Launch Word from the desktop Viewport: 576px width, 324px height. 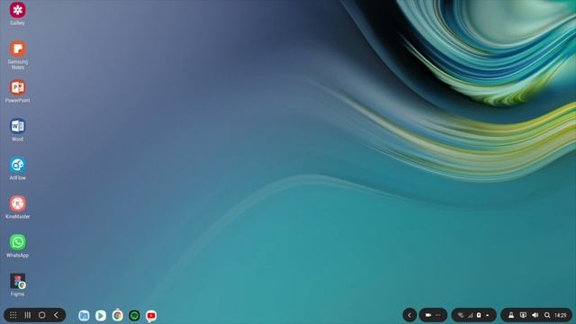pos(18,126)
